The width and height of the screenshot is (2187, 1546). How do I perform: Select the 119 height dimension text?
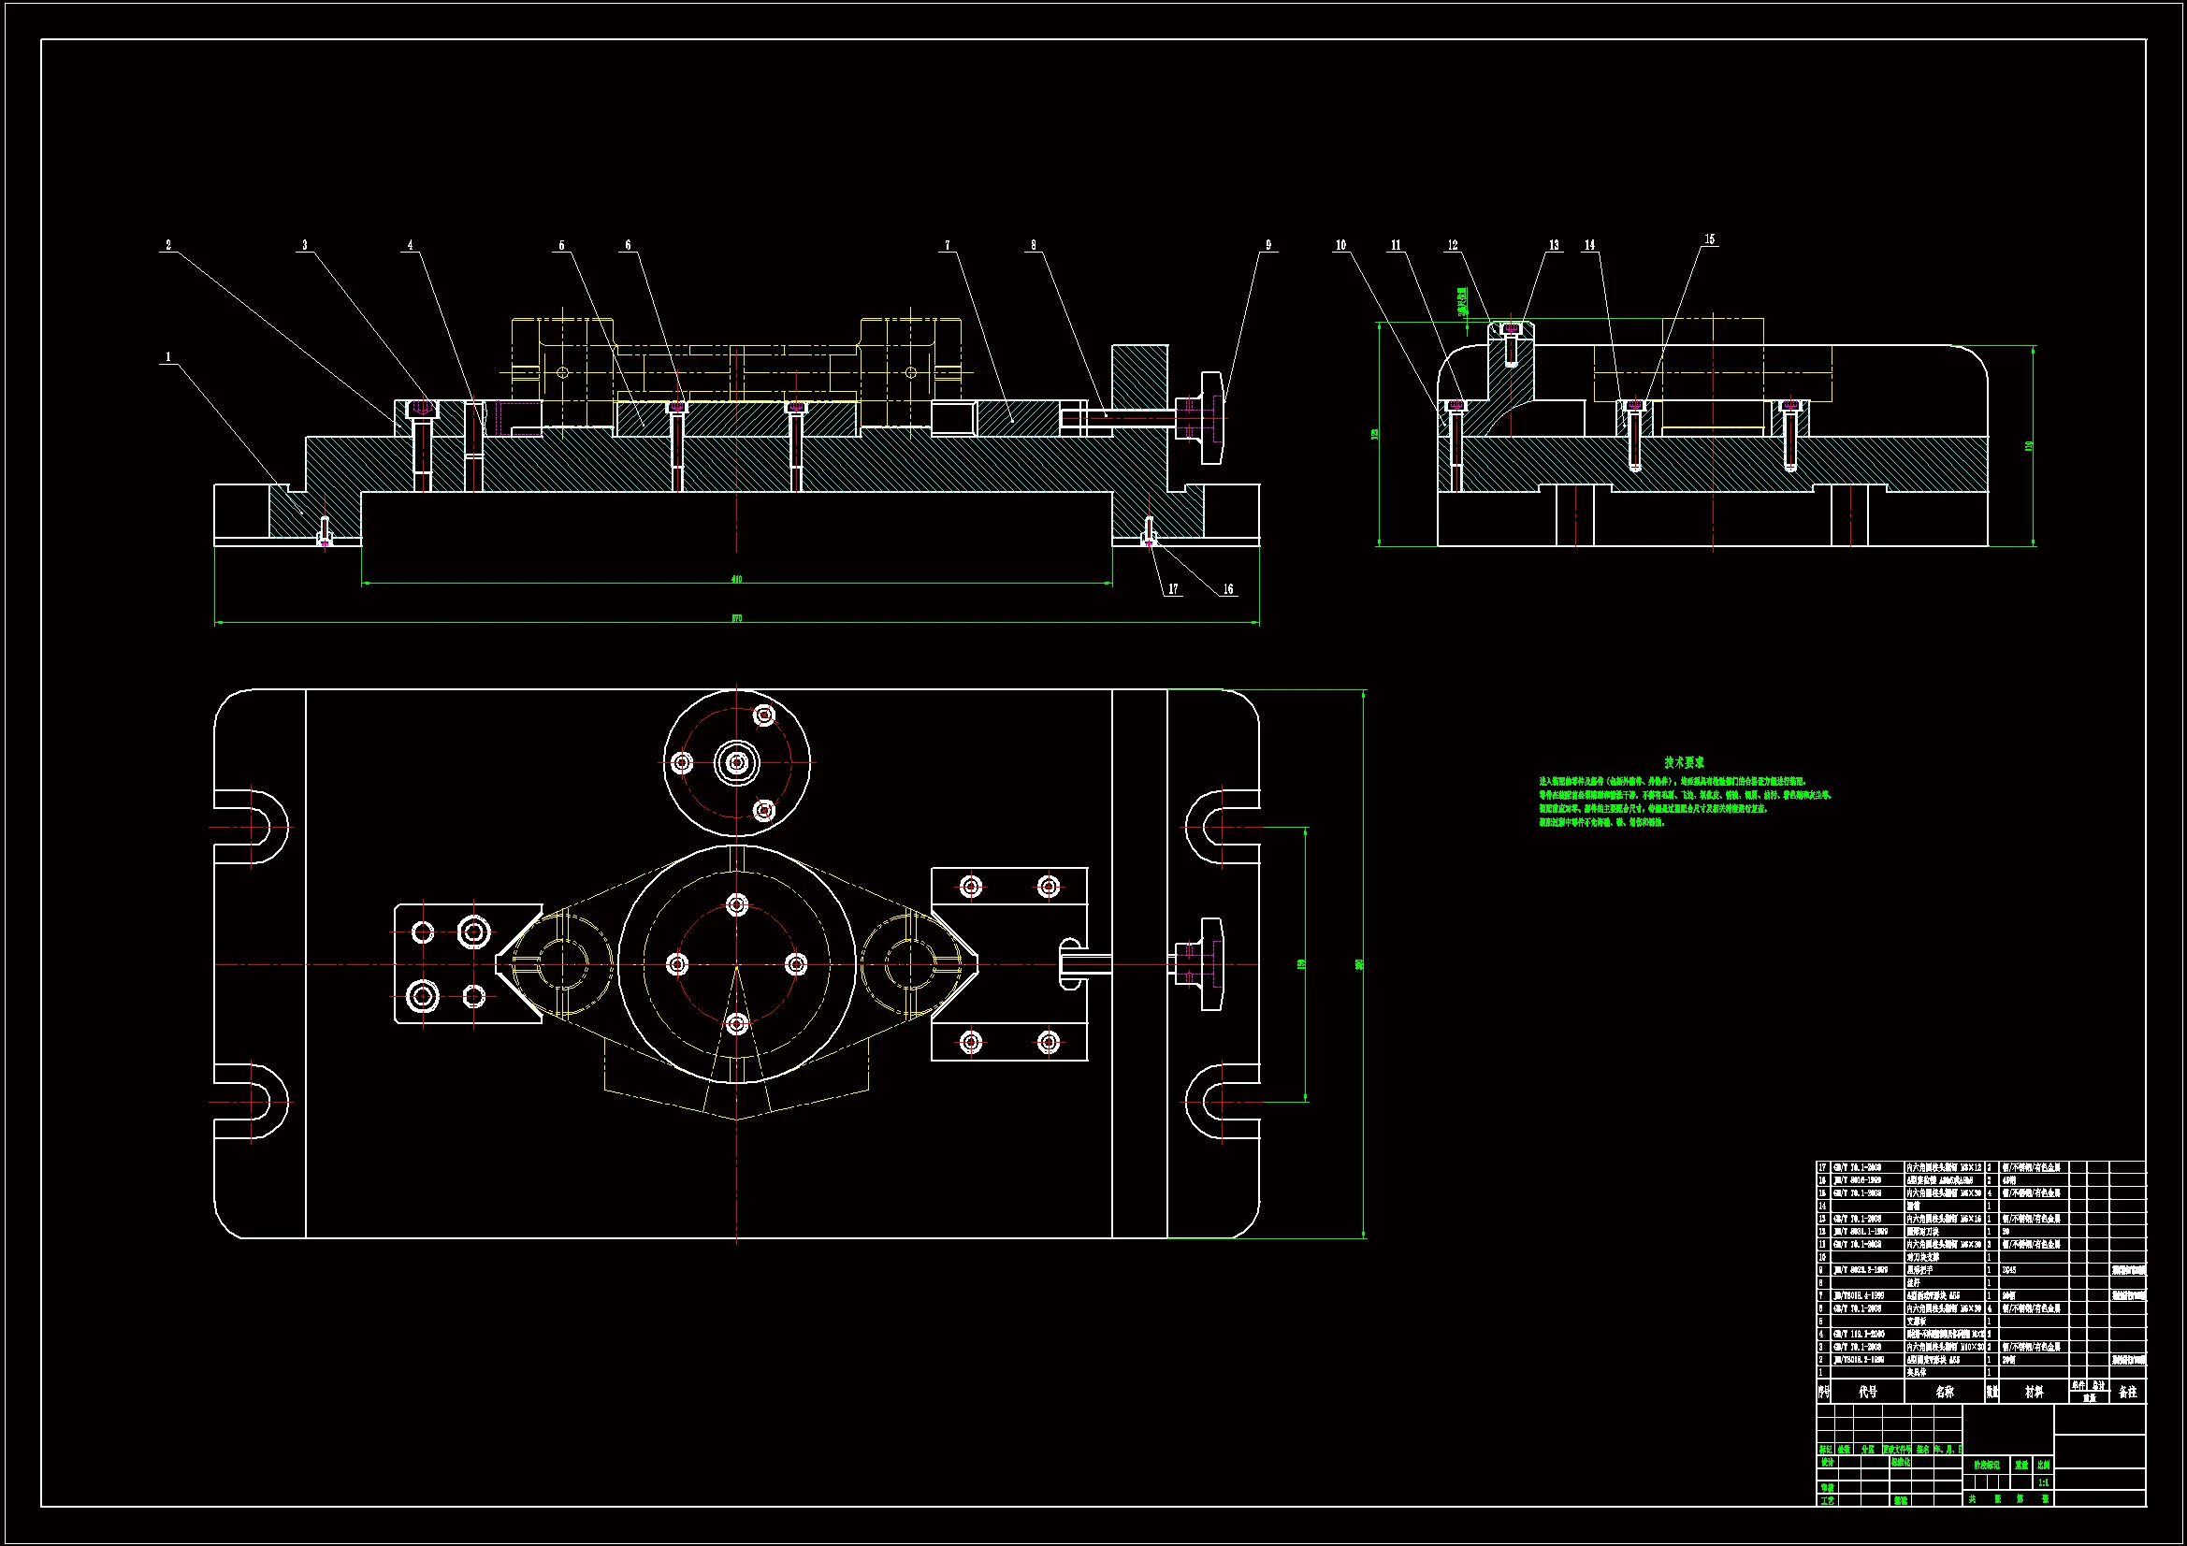(2030, 446)
